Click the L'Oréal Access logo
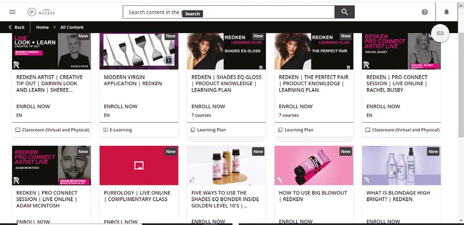 (41, 12)
